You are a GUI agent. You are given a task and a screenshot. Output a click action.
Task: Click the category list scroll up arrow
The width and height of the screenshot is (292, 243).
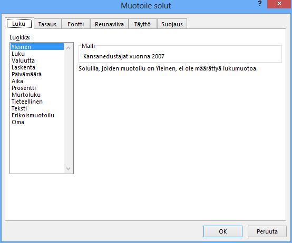69,48
